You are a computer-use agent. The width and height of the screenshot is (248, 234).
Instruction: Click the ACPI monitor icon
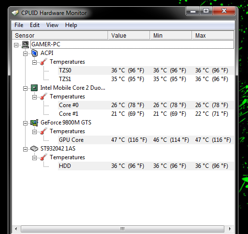34,53
